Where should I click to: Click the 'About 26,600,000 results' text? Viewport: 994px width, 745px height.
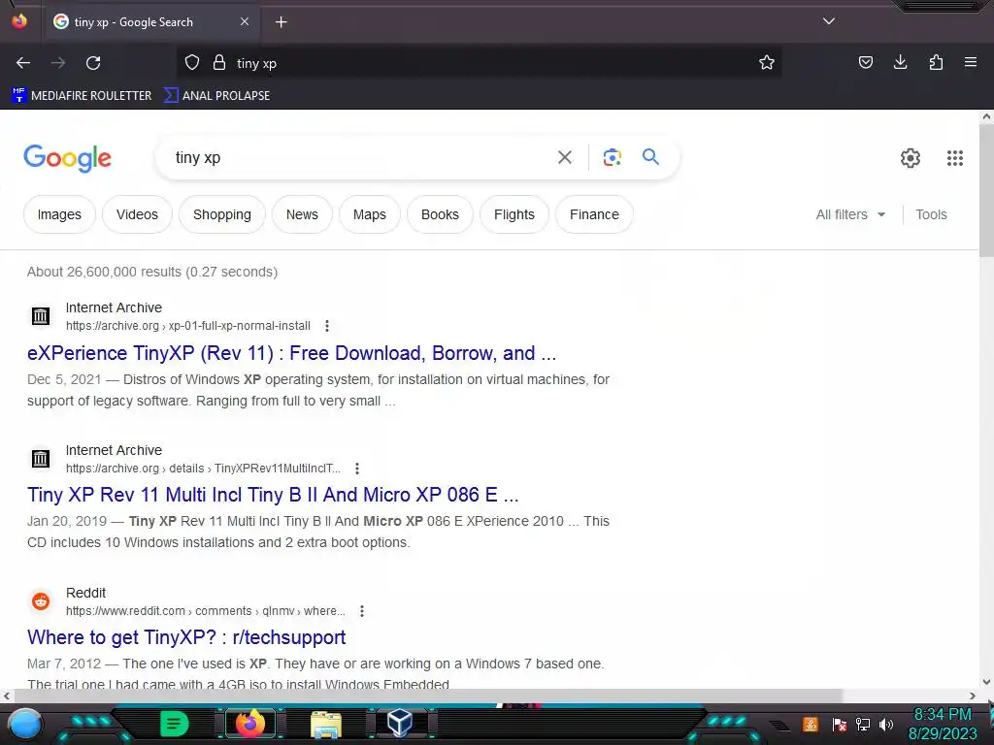click(x=152, y=272)
